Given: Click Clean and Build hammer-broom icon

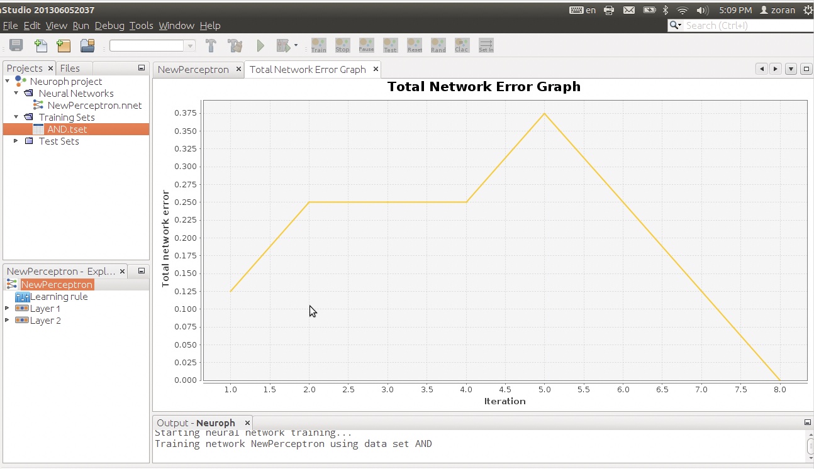Looking at the screenshot, I should (235, 45).
